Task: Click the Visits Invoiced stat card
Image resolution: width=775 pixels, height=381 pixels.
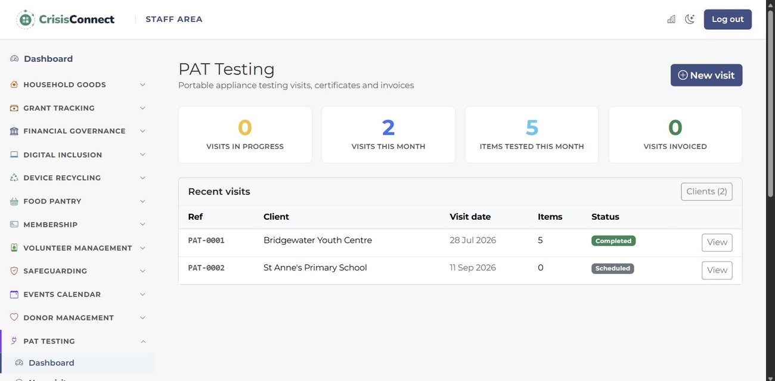Action: click(x=675, y=135)
